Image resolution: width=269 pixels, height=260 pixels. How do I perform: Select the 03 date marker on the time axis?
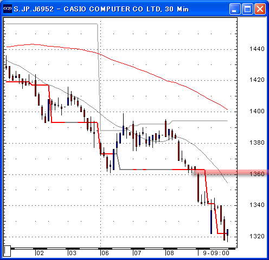pyautogui.click(x=73, y=253)
